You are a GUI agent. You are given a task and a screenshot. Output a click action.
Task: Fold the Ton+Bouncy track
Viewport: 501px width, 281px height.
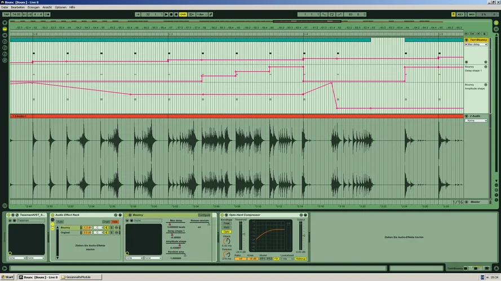[467, 40]
